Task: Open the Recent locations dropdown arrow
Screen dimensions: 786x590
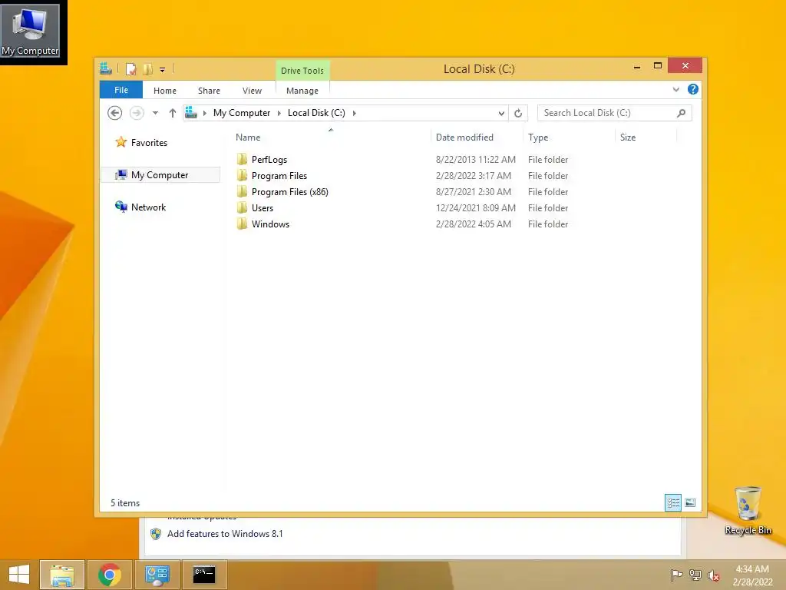Action: coord(155,113)
